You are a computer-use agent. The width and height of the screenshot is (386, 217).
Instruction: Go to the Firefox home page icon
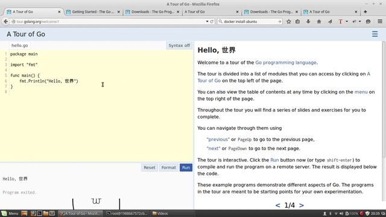pyautogui.click(x=319, y=22)
